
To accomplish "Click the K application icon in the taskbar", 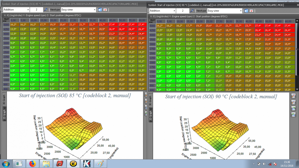I will tap(87, 164).
